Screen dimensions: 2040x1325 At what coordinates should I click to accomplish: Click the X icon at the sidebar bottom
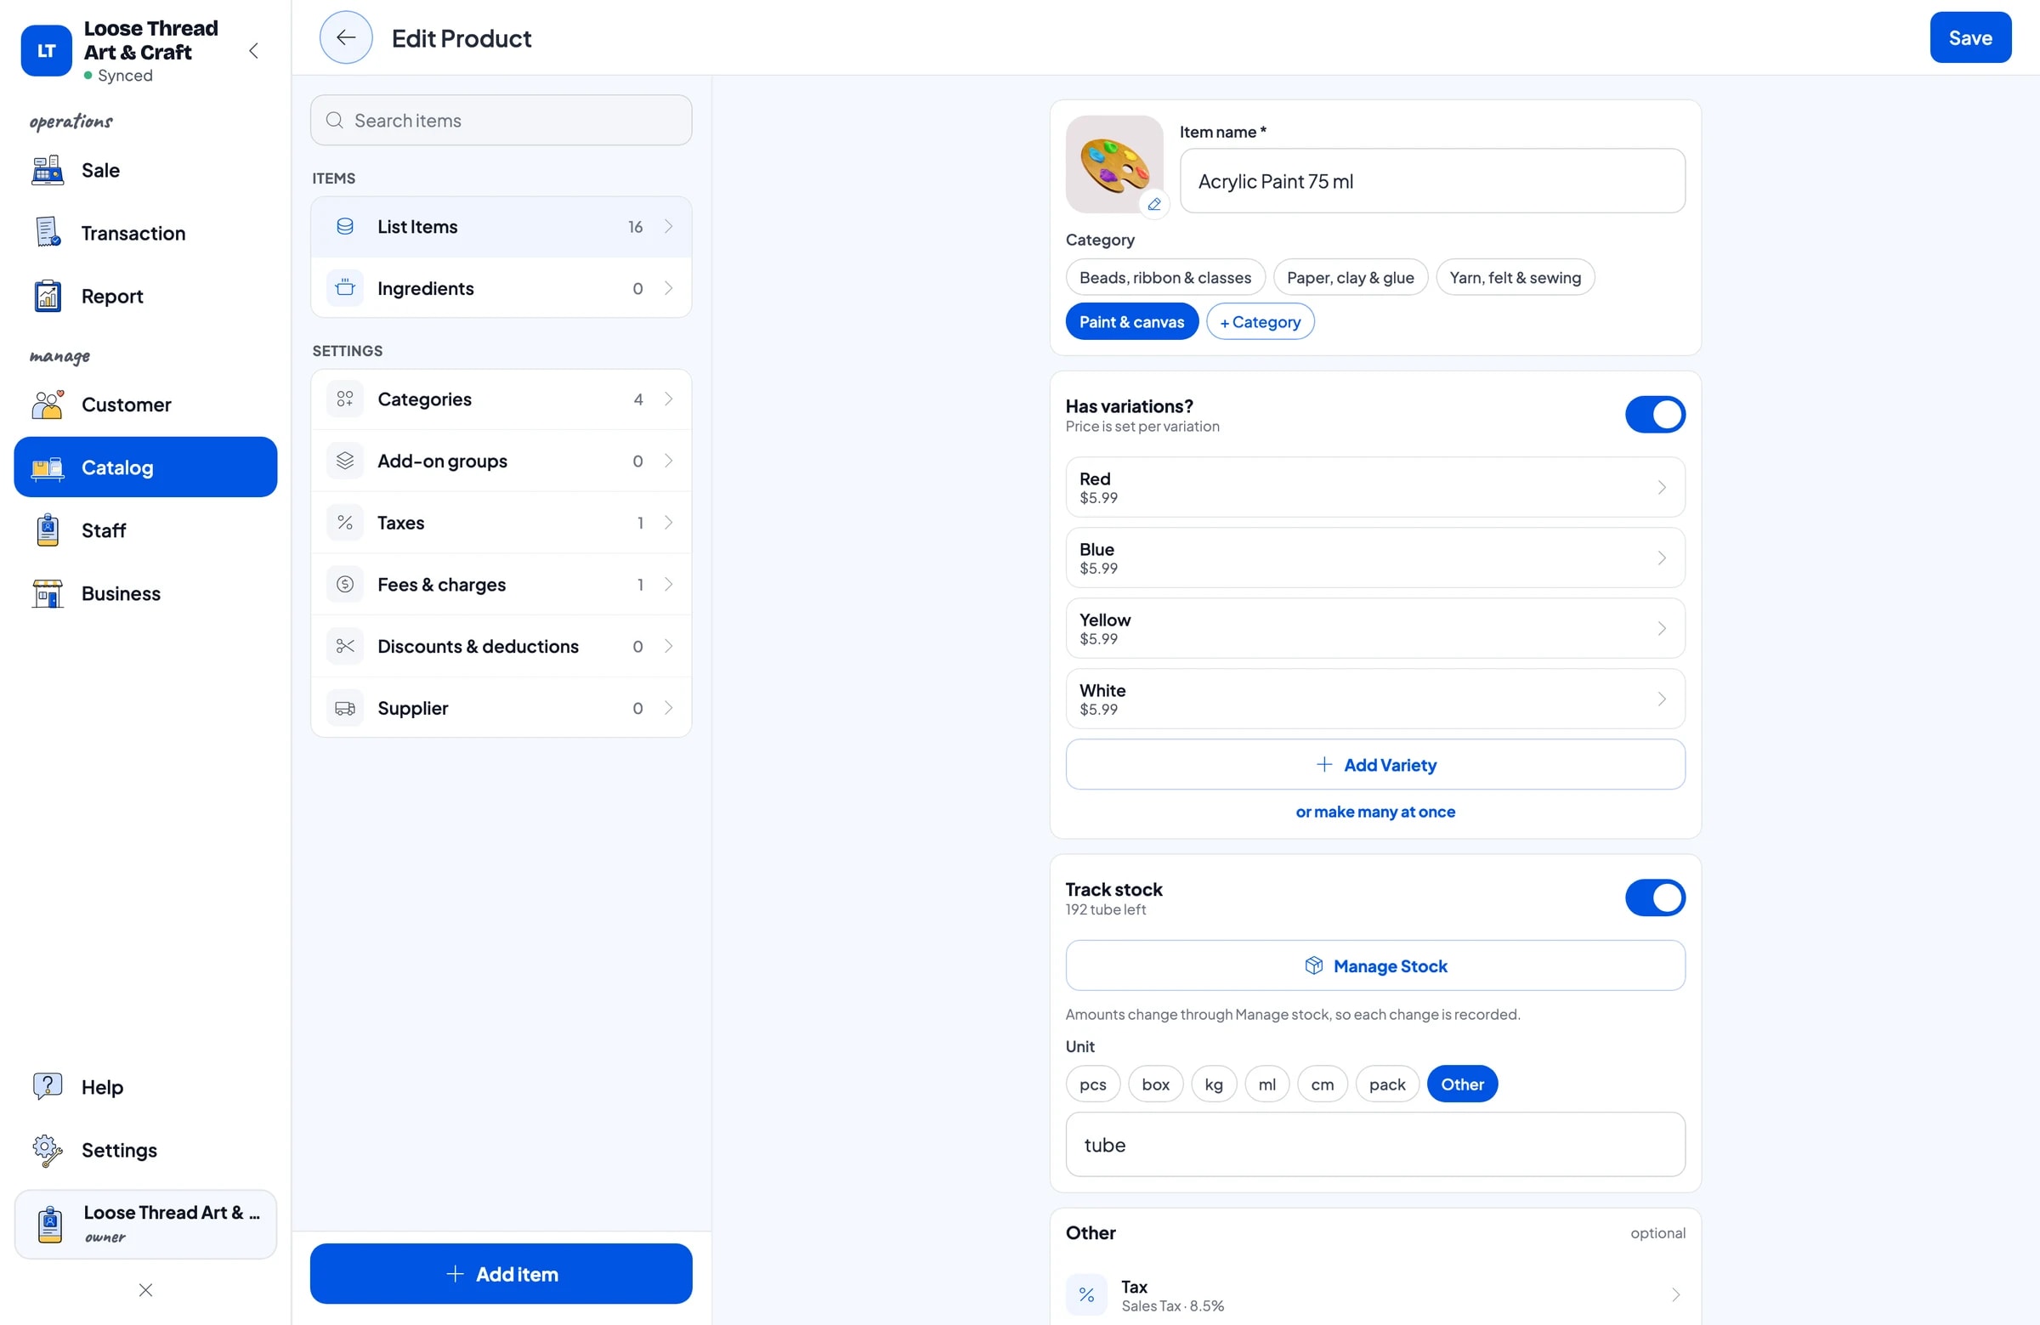(145, 1290)
